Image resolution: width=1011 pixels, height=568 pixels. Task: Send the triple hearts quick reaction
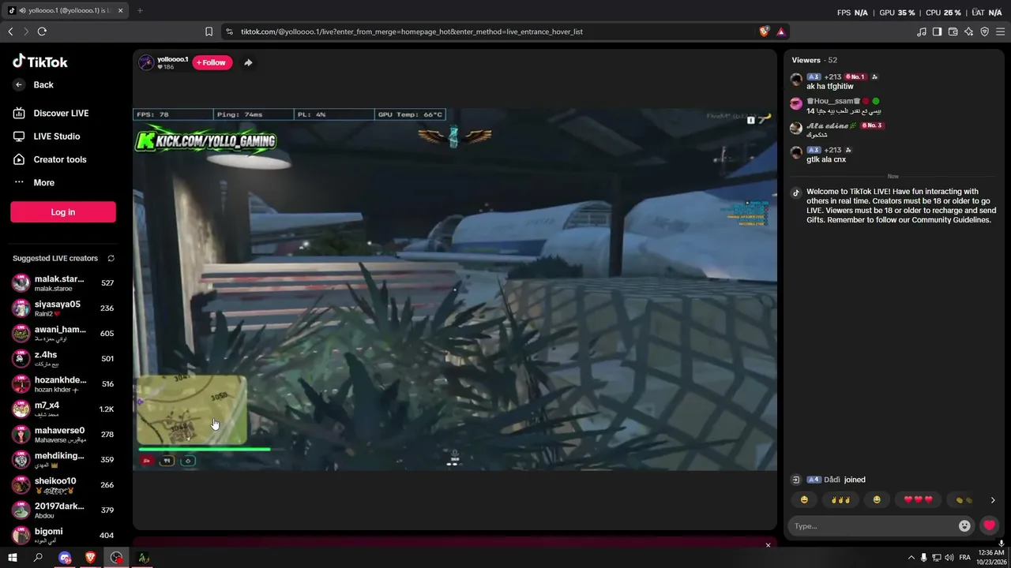point(918,499)
